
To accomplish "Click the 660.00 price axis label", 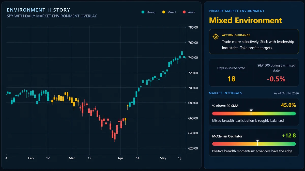I will pyautogui.click(x=193, y=118).
